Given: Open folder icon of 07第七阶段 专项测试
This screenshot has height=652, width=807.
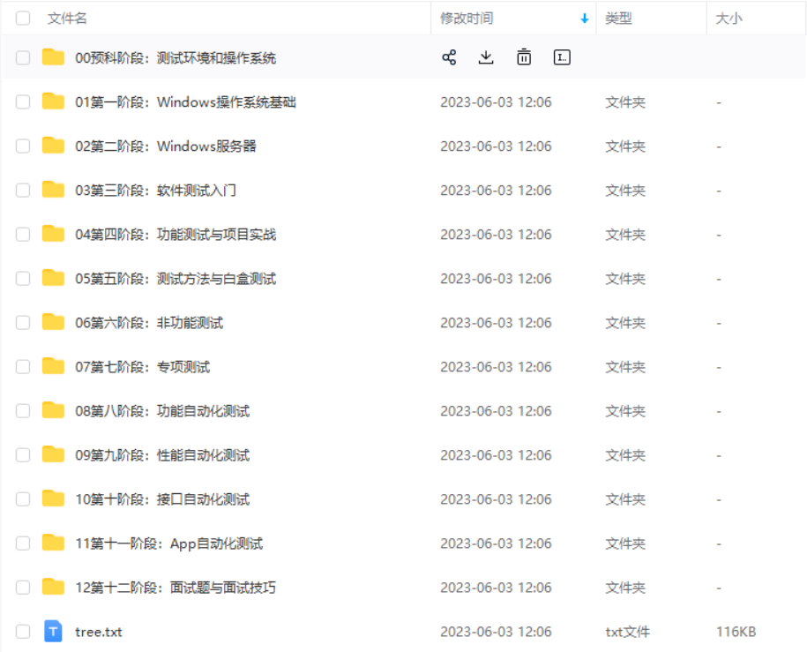Looking at the screenshot, I should click(x=53, y=366).
